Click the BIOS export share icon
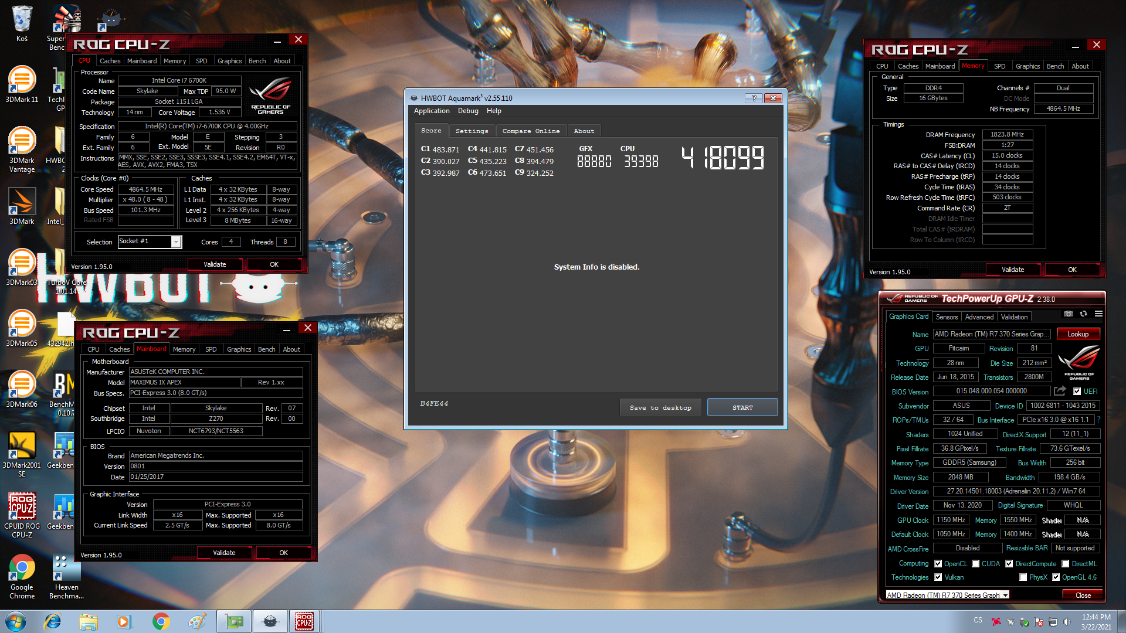Screen dimensions: 1126x633 tap(1060, 391)
